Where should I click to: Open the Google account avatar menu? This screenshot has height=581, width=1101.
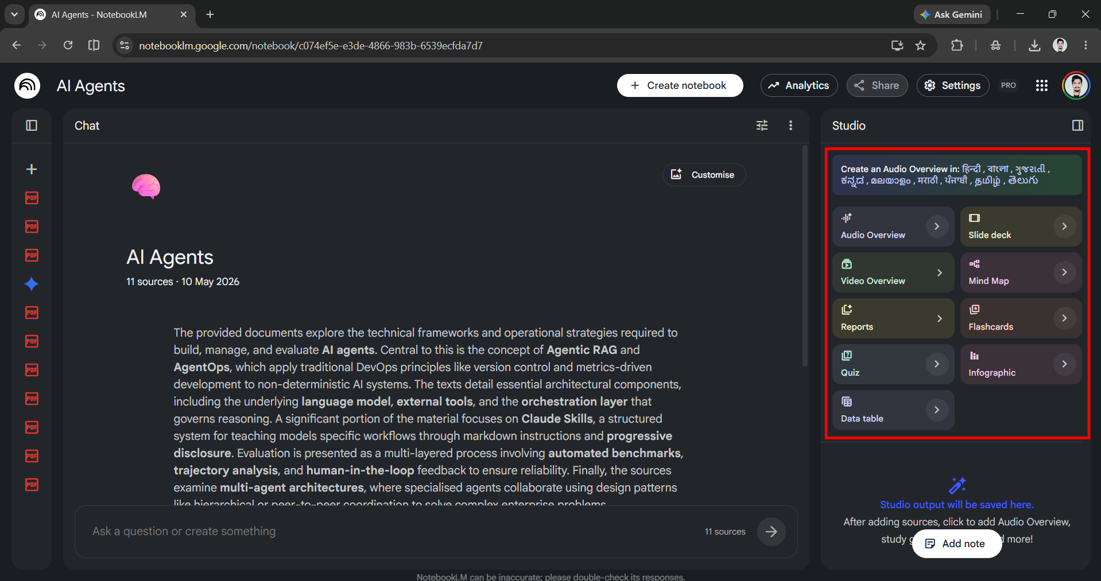coord(1076,85)
